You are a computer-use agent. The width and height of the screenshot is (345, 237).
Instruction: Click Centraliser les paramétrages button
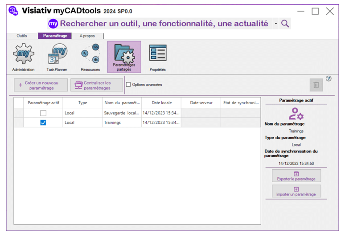(97, 85)
